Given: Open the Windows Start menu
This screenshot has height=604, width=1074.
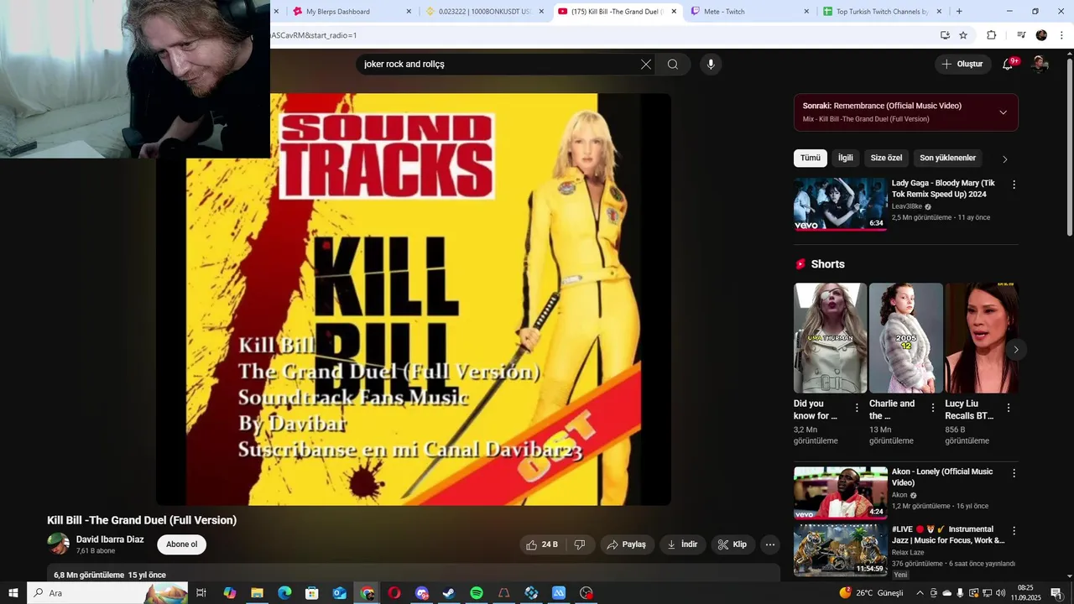Looking at the screenshot, I should pos(13,593).
